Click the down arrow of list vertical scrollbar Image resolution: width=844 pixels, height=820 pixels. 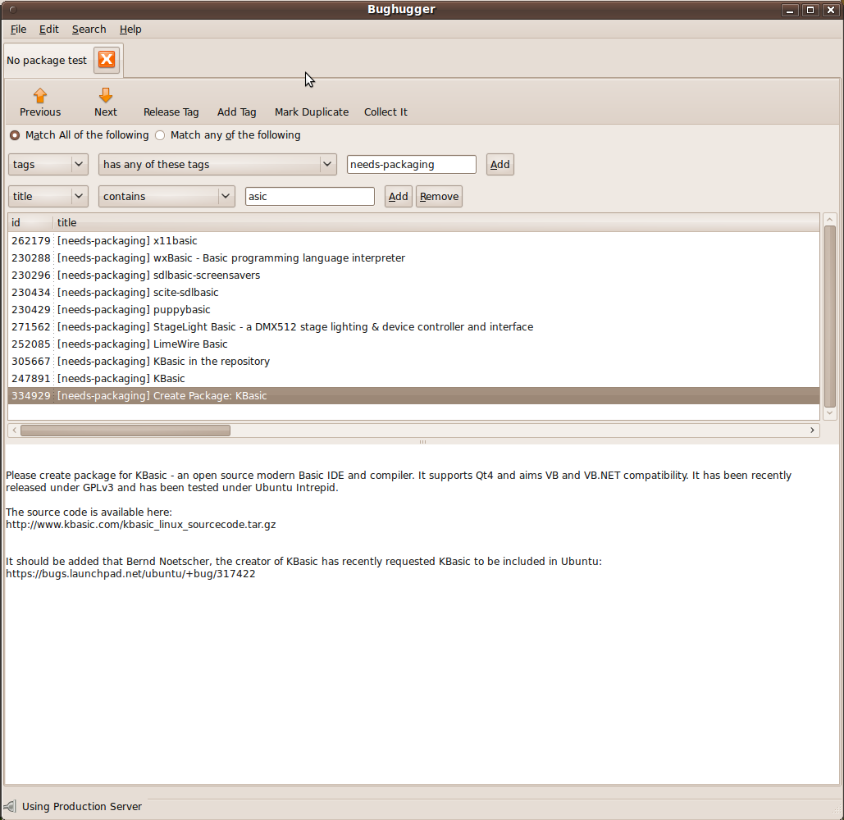click(x=830, y=413)
